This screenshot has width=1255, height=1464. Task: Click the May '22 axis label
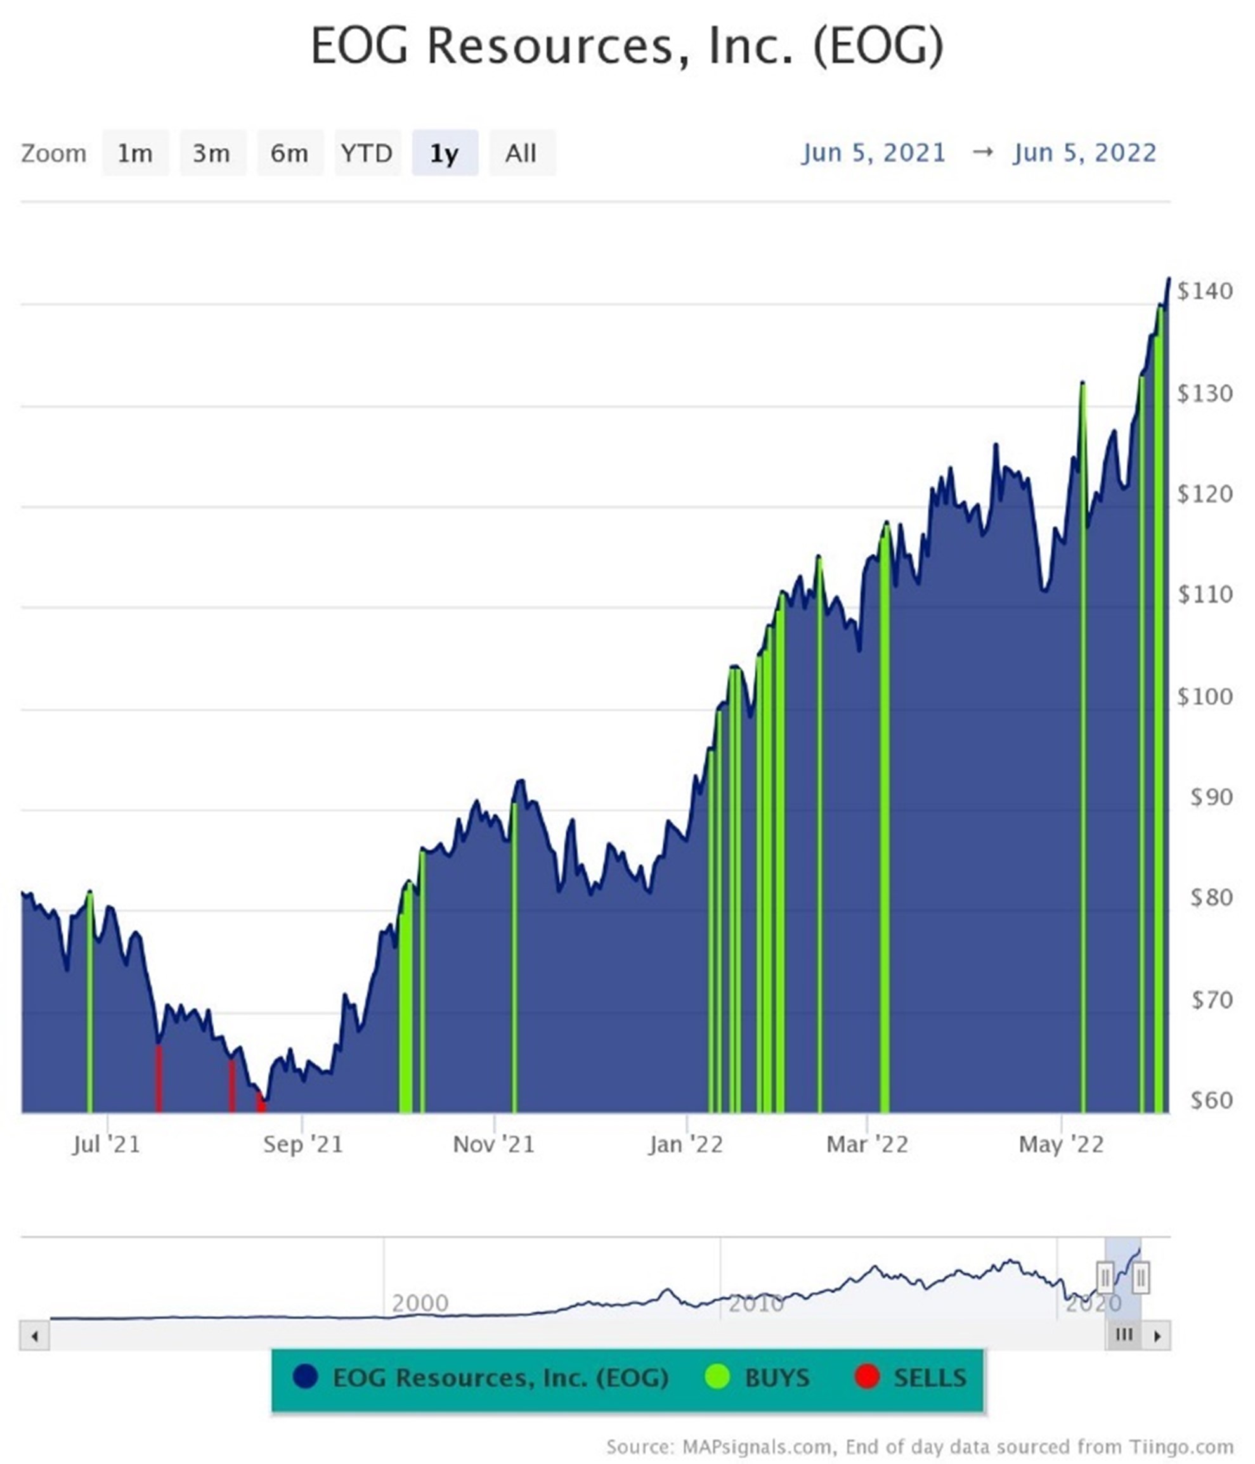[x=1062, y=1144]
